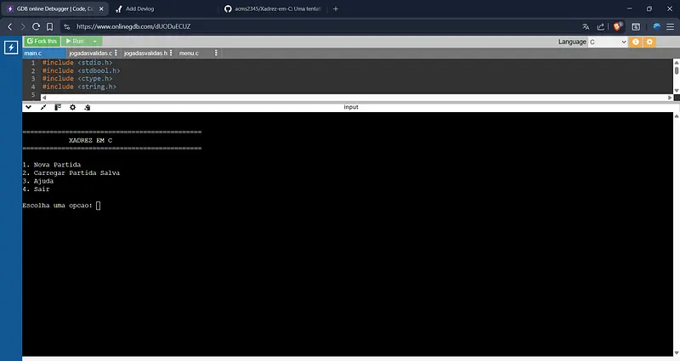680x361 pixels.
Task: Click the share page icon in address bar
Action: coord(600,26)
